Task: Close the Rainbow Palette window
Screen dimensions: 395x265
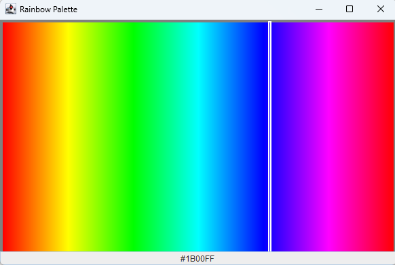Action: [x=380, y=9]
